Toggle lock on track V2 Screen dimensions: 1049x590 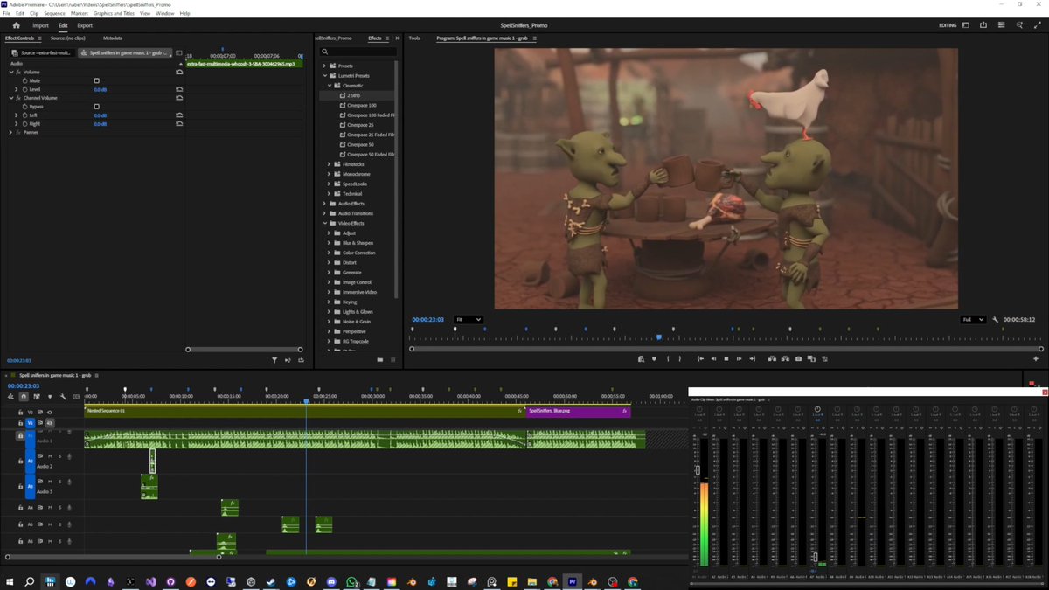(x=21, y=413)
